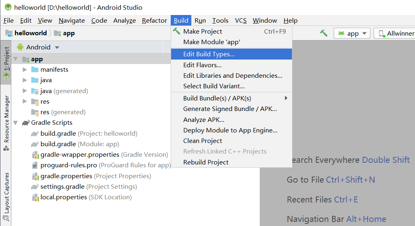415x226 pixels.
Task: Click gradle-wrapper.properties file icon
Action: [x=35, y=155]
